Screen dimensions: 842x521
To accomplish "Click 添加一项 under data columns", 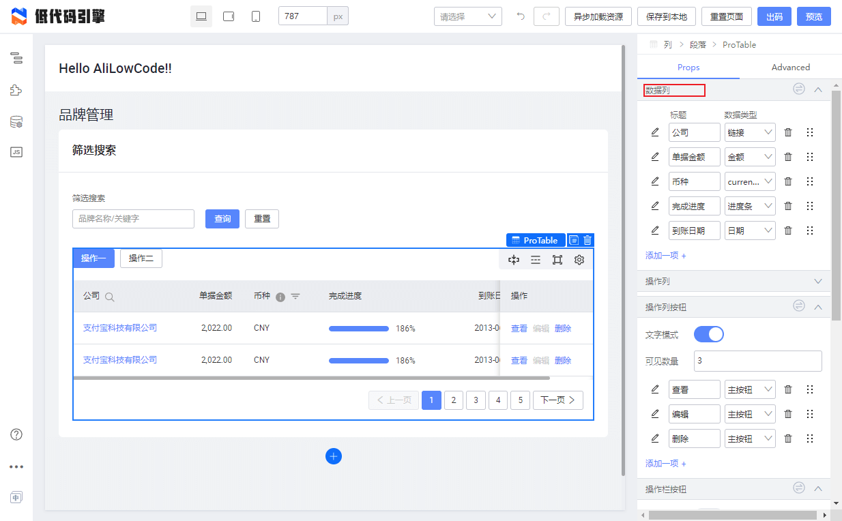I will (666, 256).
